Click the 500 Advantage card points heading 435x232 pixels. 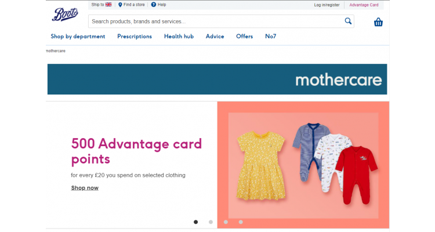click(136, 151)
